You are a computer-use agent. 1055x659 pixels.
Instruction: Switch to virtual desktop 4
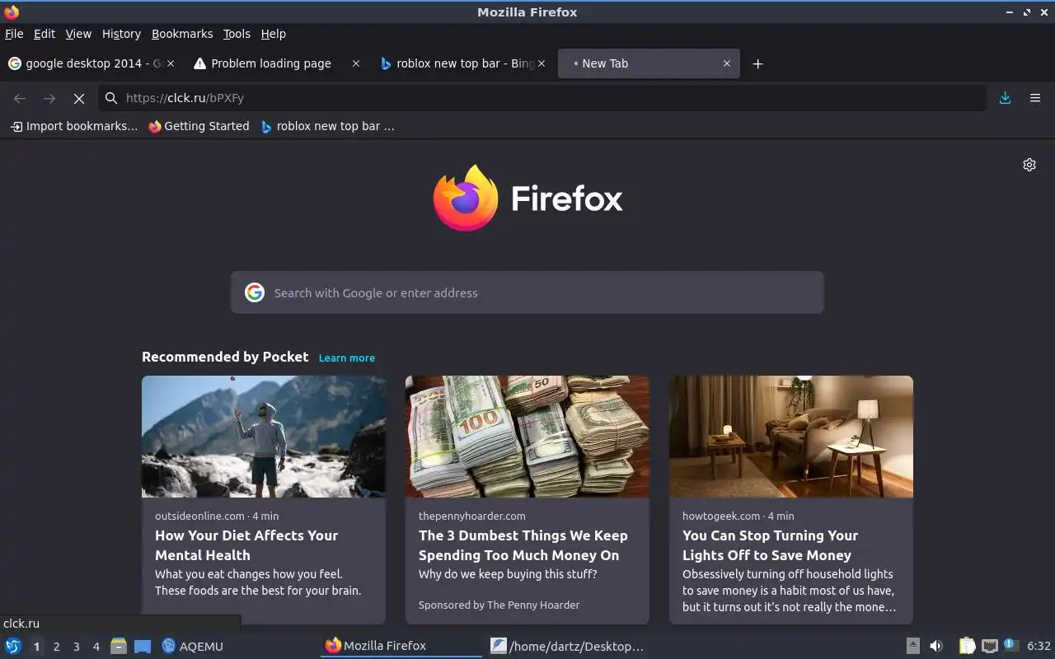(96, 647)
